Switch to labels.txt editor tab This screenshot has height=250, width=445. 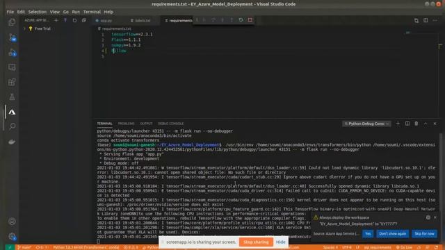[x=143, y=20]
